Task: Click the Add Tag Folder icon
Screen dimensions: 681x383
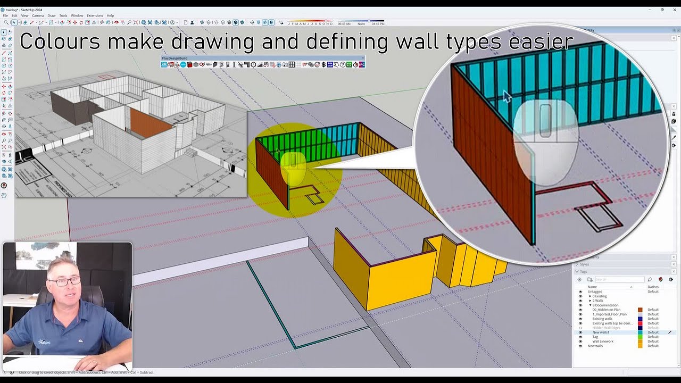Action: pos(590,279)
